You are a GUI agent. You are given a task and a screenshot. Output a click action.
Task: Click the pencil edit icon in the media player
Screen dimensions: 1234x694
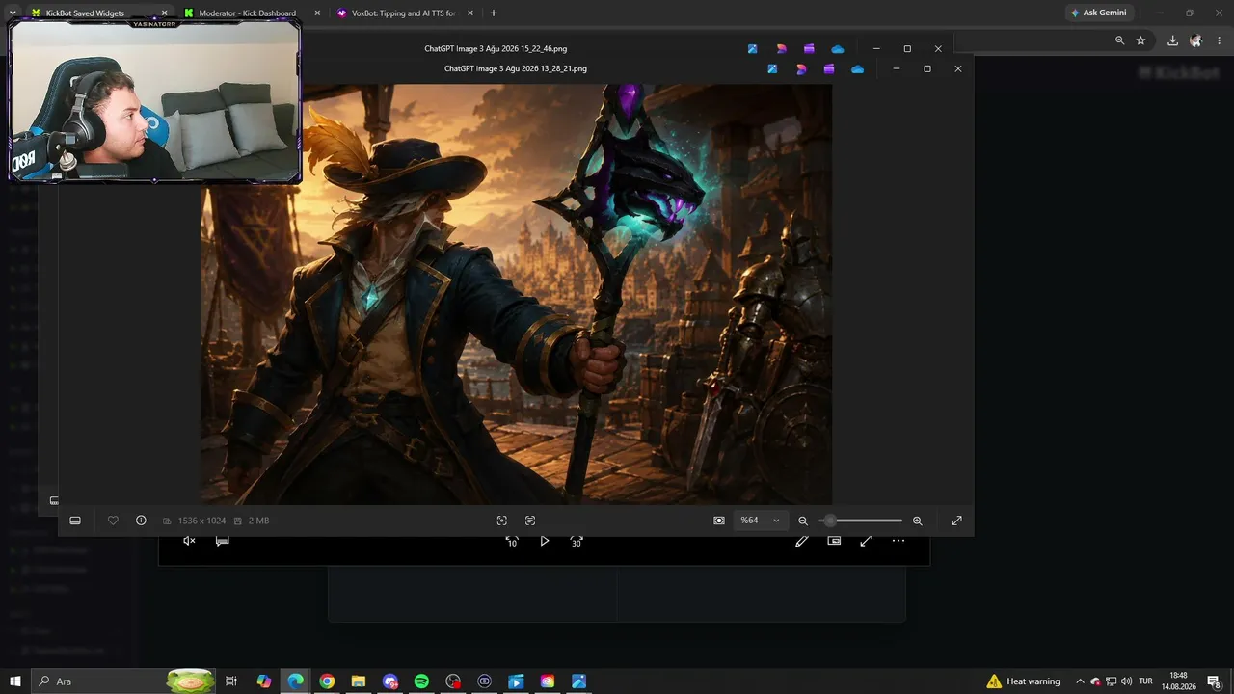801,541
